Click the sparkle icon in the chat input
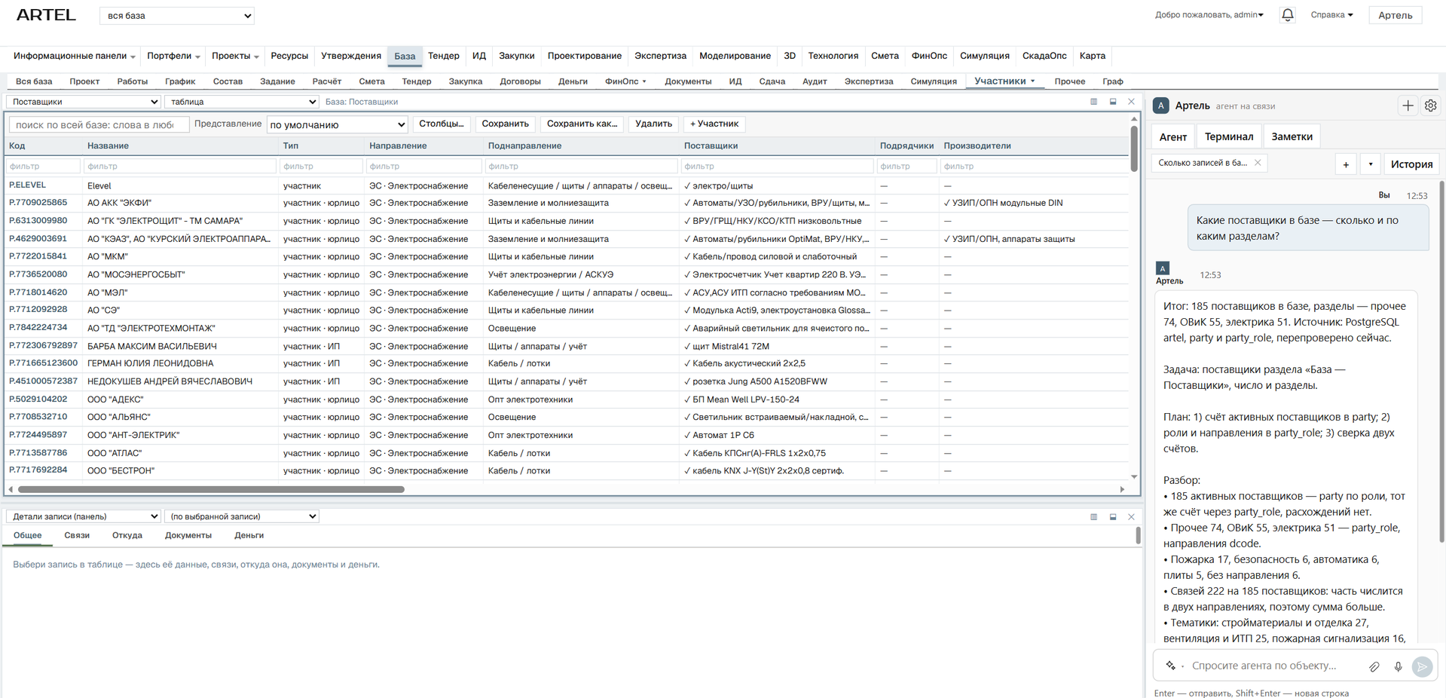Image resolution: width=1446 pixels, height=698 pixels. point(1170,666)
